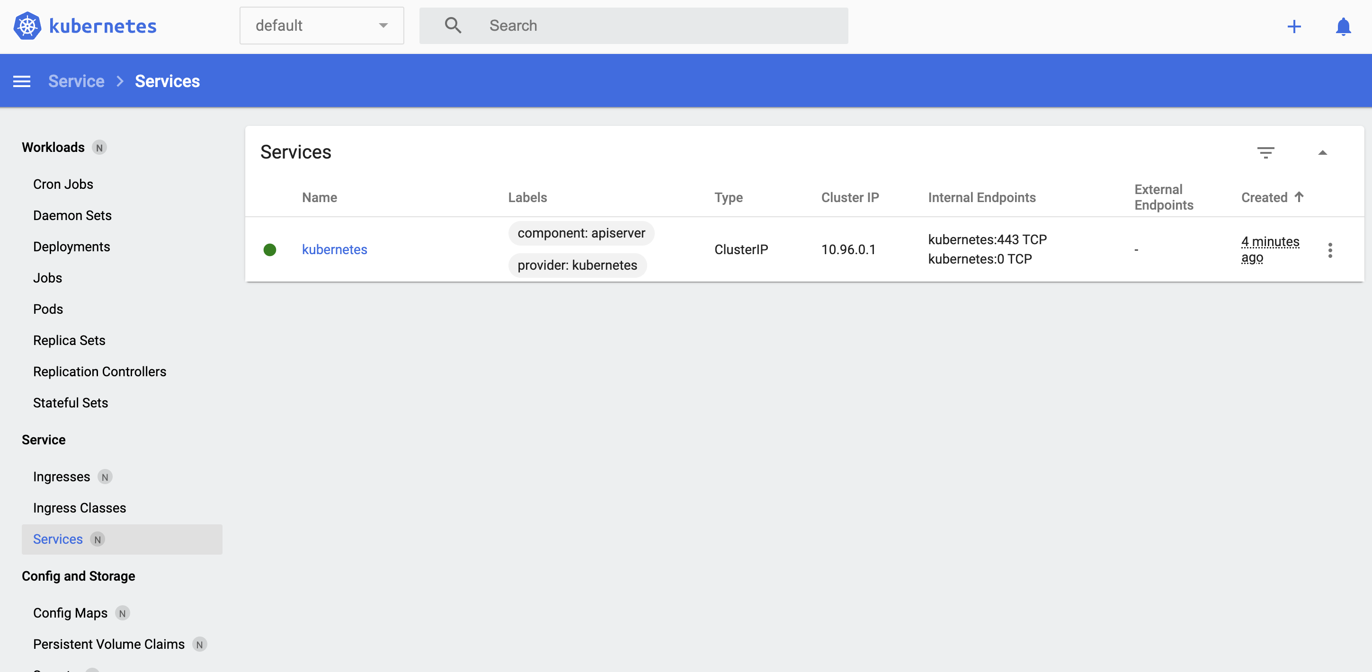Click the External Endpoints column header
Screen dimensions: 1372x672
1163,197
